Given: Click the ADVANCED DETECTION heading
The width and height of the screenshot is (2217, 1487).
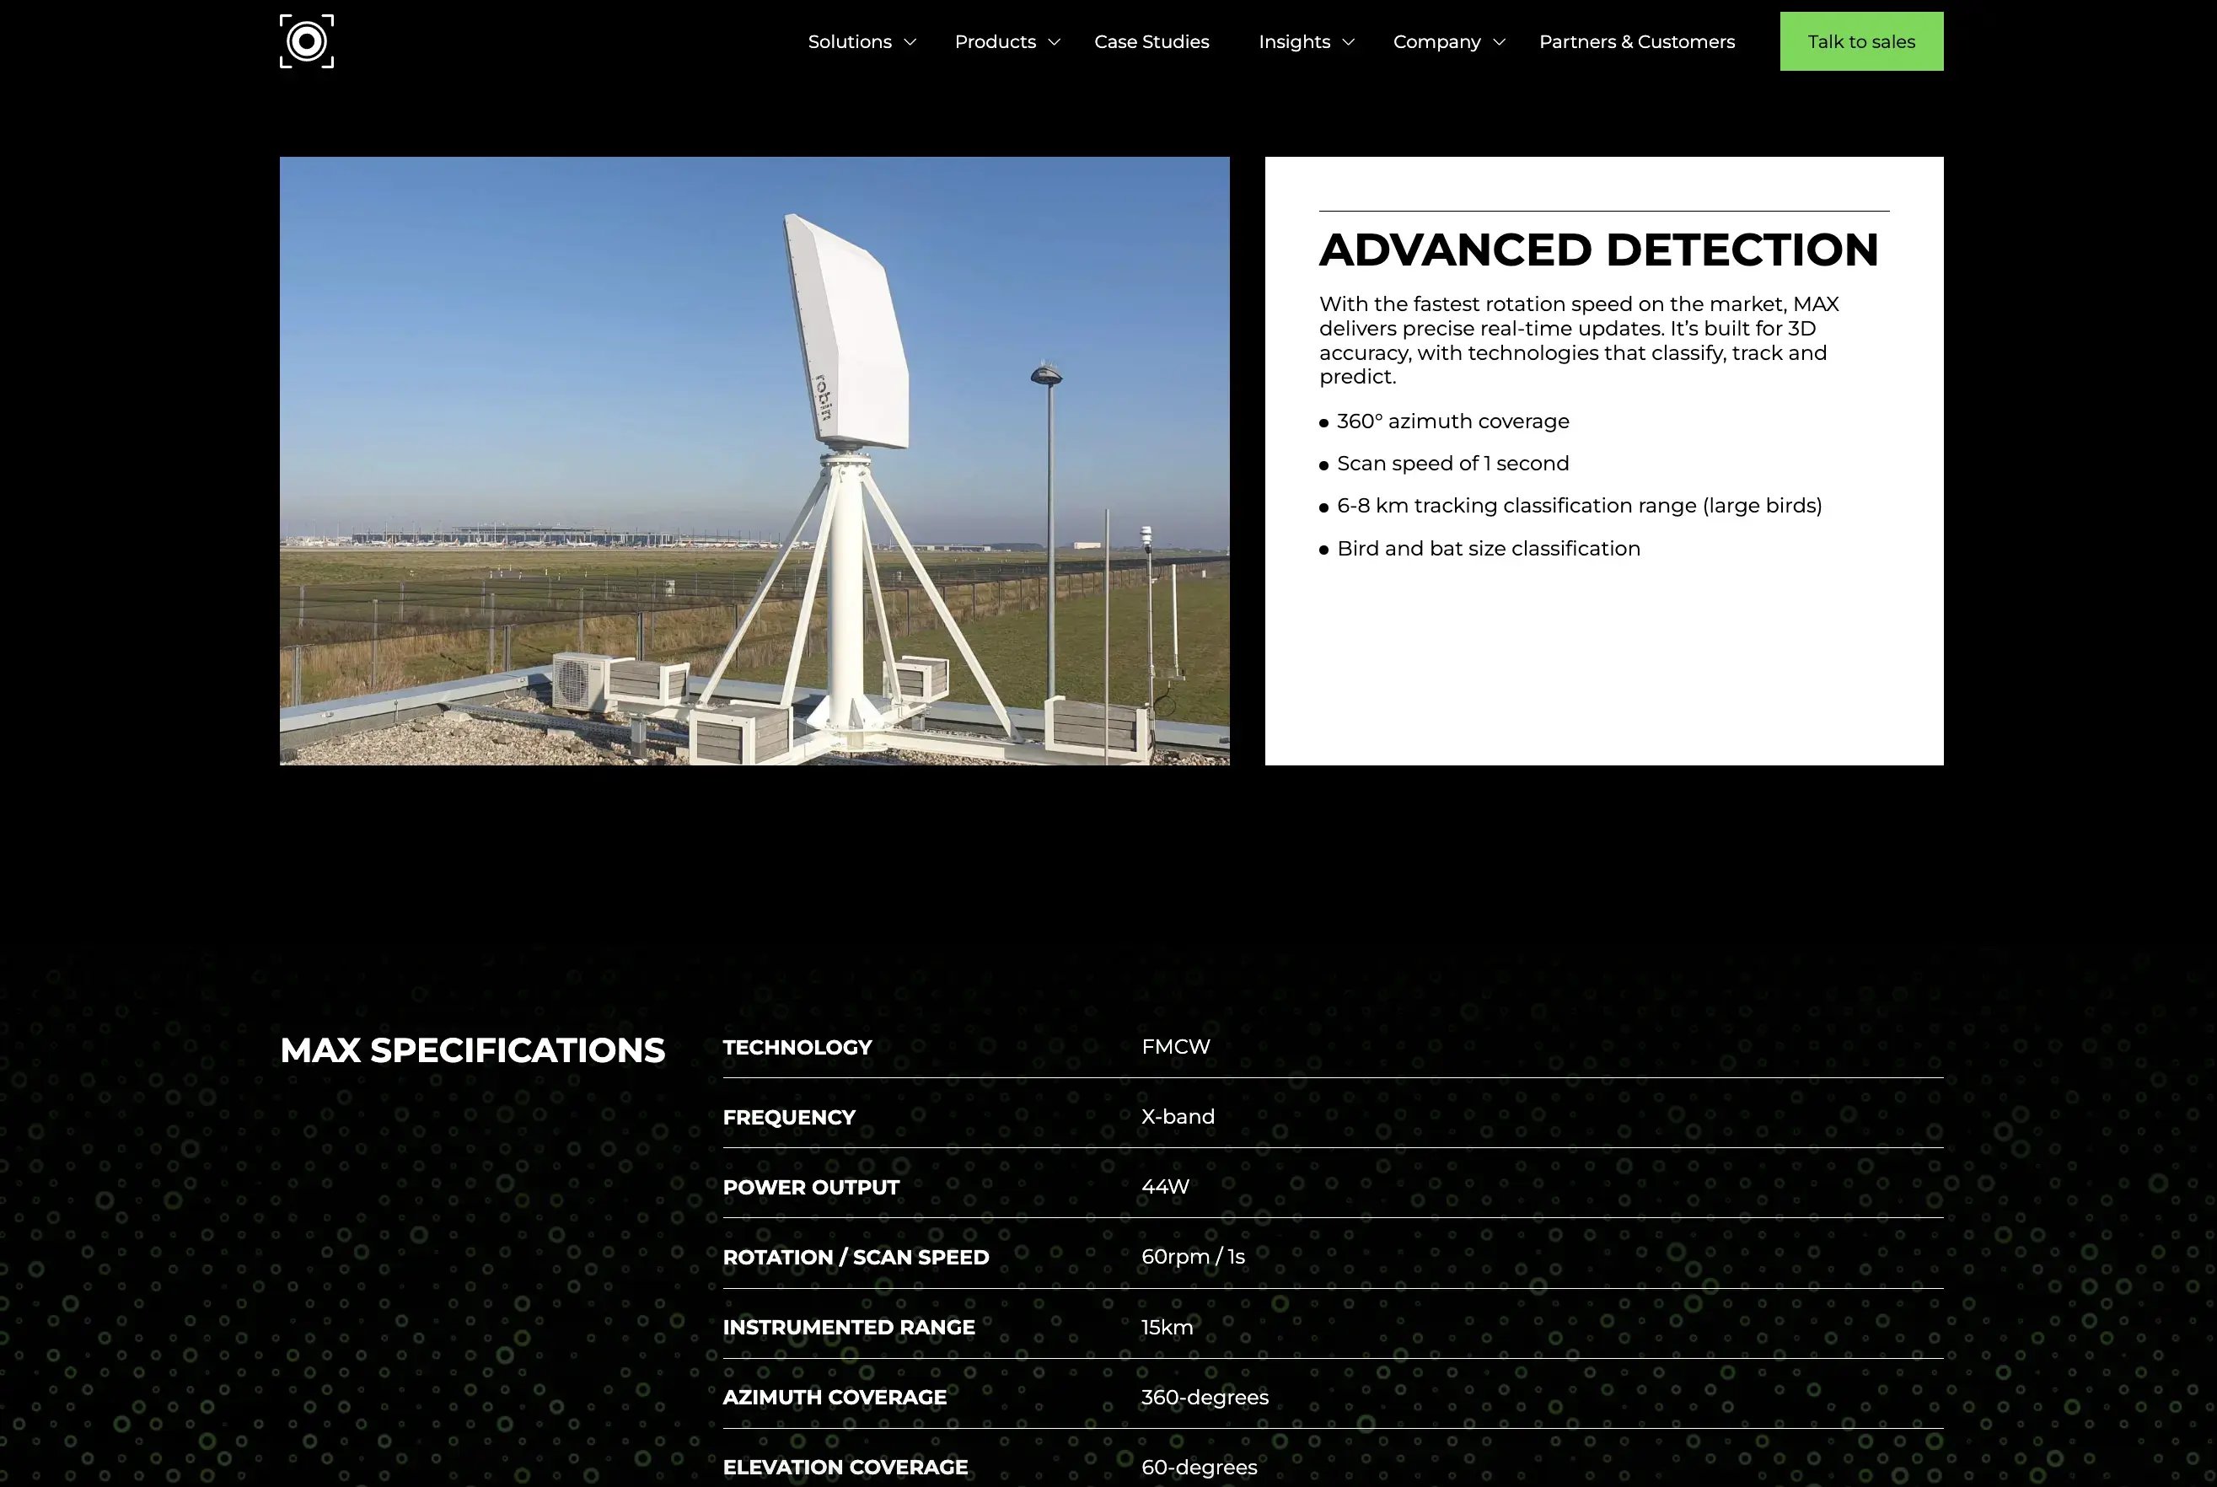Looking at the screenshot, I should coord(1597,250).
